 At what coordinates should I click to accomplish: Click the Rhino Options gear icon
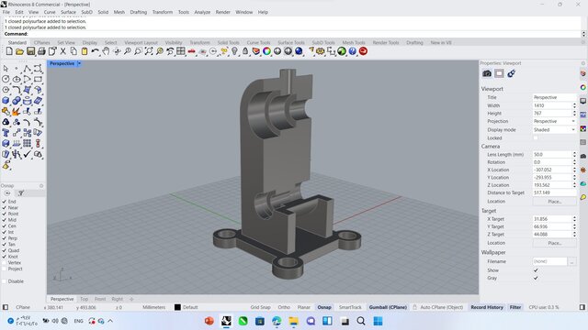(x=320, y=51)
